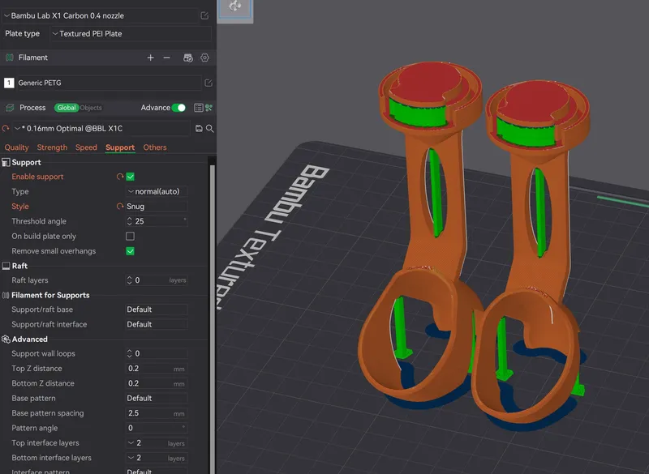Reset the modified process preset arrow
The image size is (649, 474).
pos(6,129)
